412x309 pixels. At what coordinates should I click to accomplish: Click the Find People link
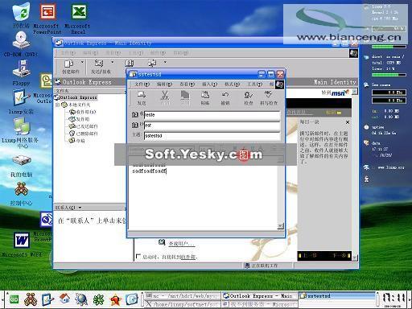click(x=182, y=244)
